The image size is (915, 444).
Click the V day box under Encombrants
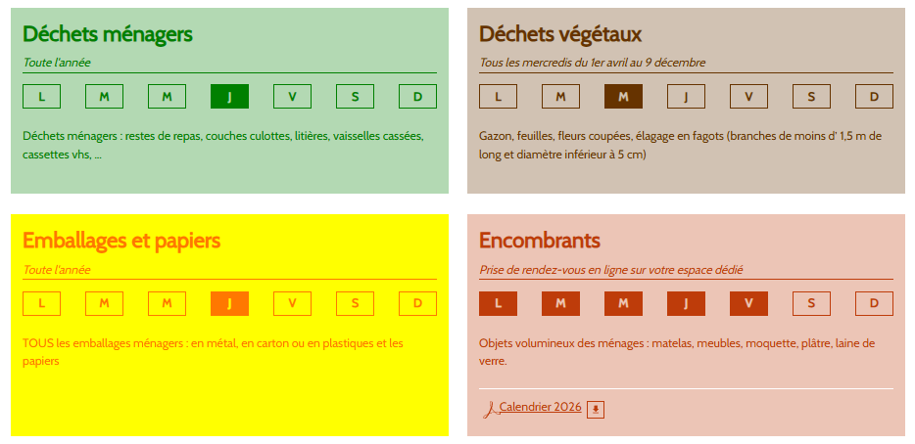click(x=748, y=303)
